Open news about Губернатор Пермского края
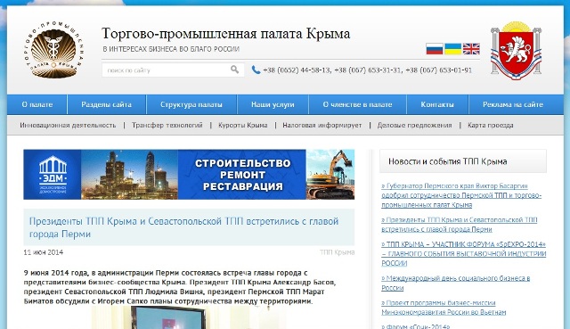This screenshot has width=570, height=329. coord(461,195)
